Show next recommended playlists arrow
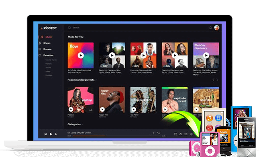The width and height of the screenshot is (261, 160). pyautogui.click(x=217, y=80)
